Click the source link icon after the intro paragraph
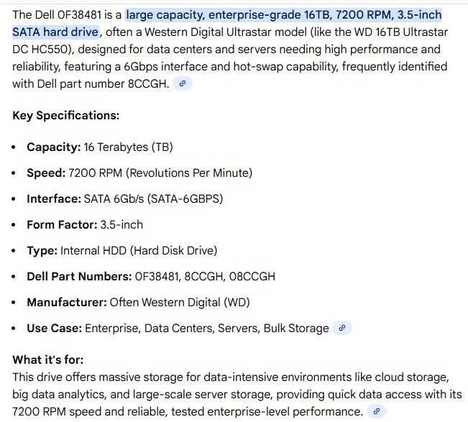The height and width of the screenshot is (422, 468). (x=183, y=83)
